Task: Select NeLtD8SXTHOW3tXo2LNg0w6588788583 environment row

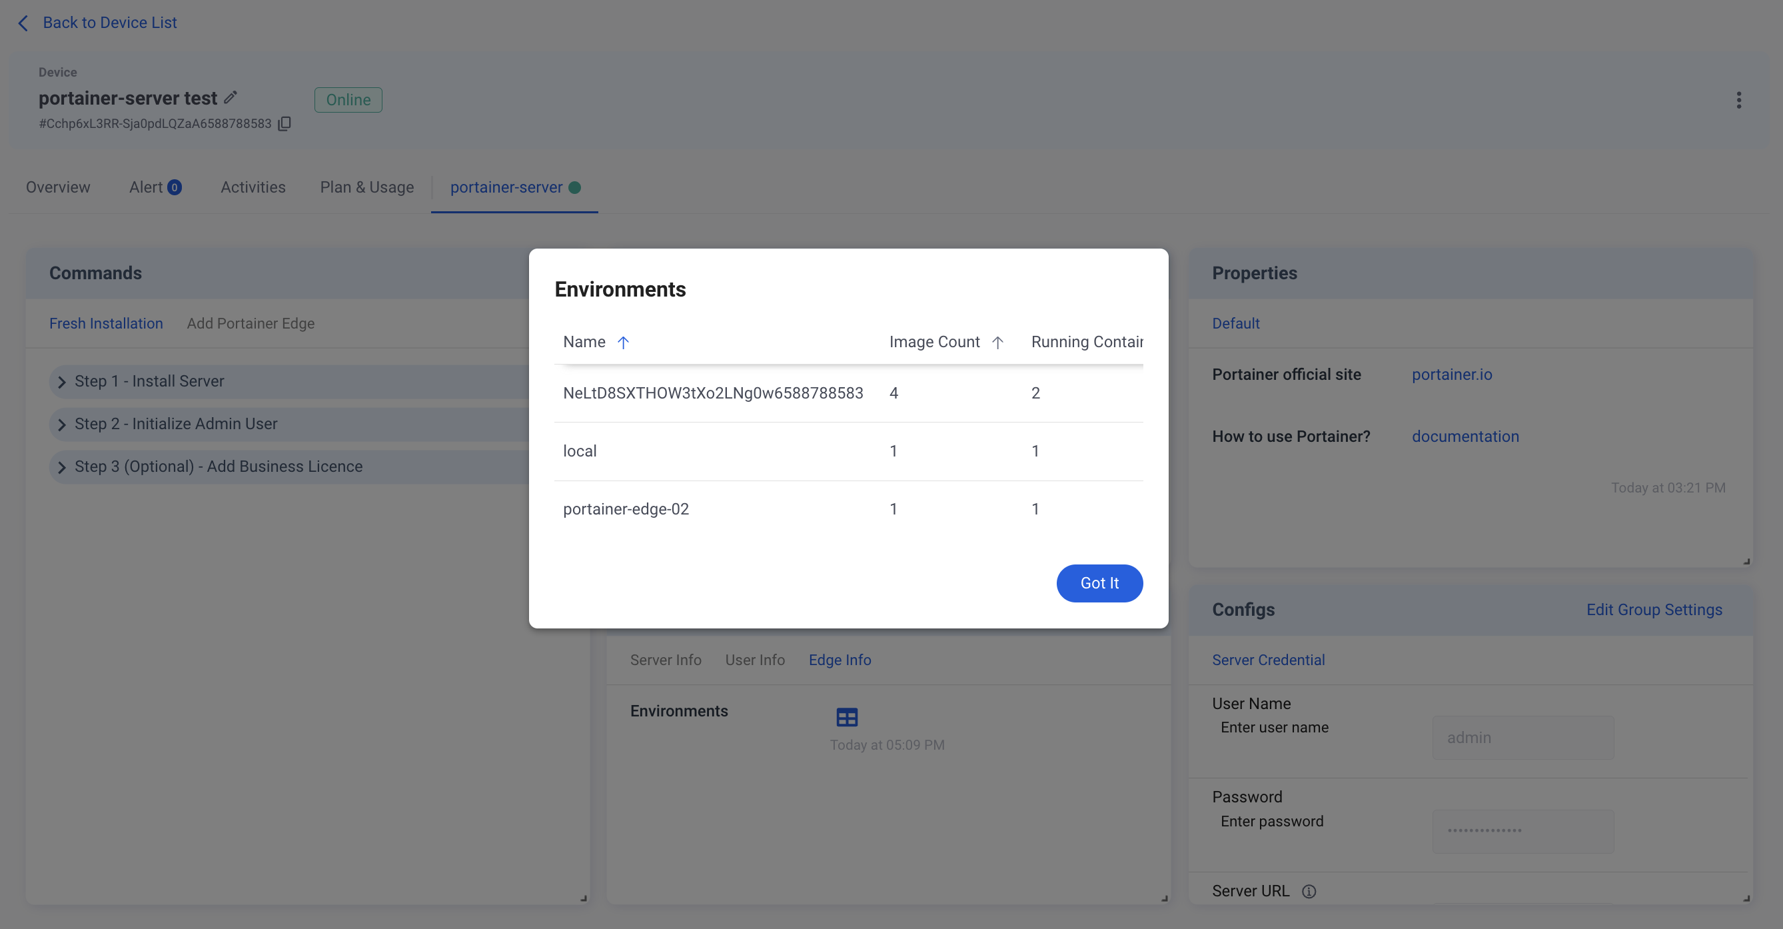Action: 849,394
